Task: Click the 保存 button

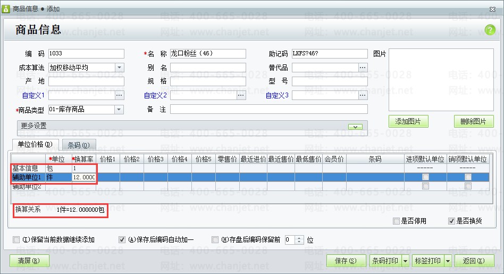Action: point(346,261)
